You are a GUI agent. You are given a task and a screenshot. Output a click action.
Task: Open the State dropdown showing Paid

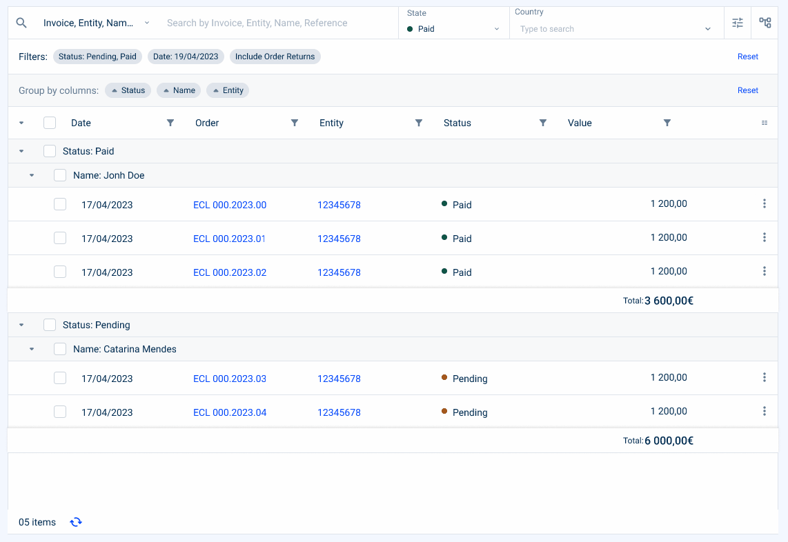tap(453, 29)
